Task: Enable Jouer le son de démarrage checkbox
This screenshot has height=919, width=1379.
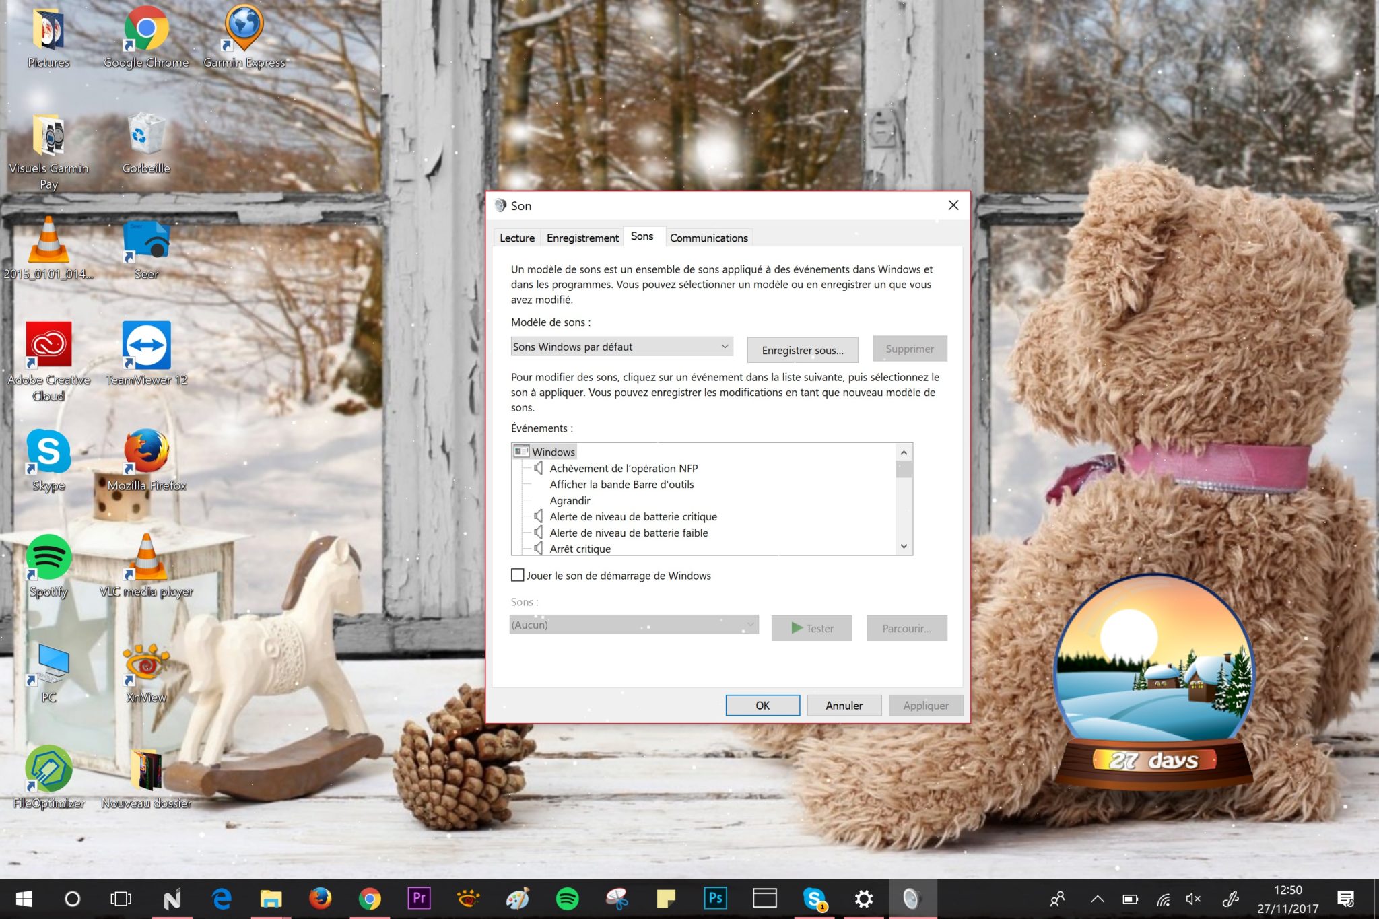Action: click(x=518, y=575)
